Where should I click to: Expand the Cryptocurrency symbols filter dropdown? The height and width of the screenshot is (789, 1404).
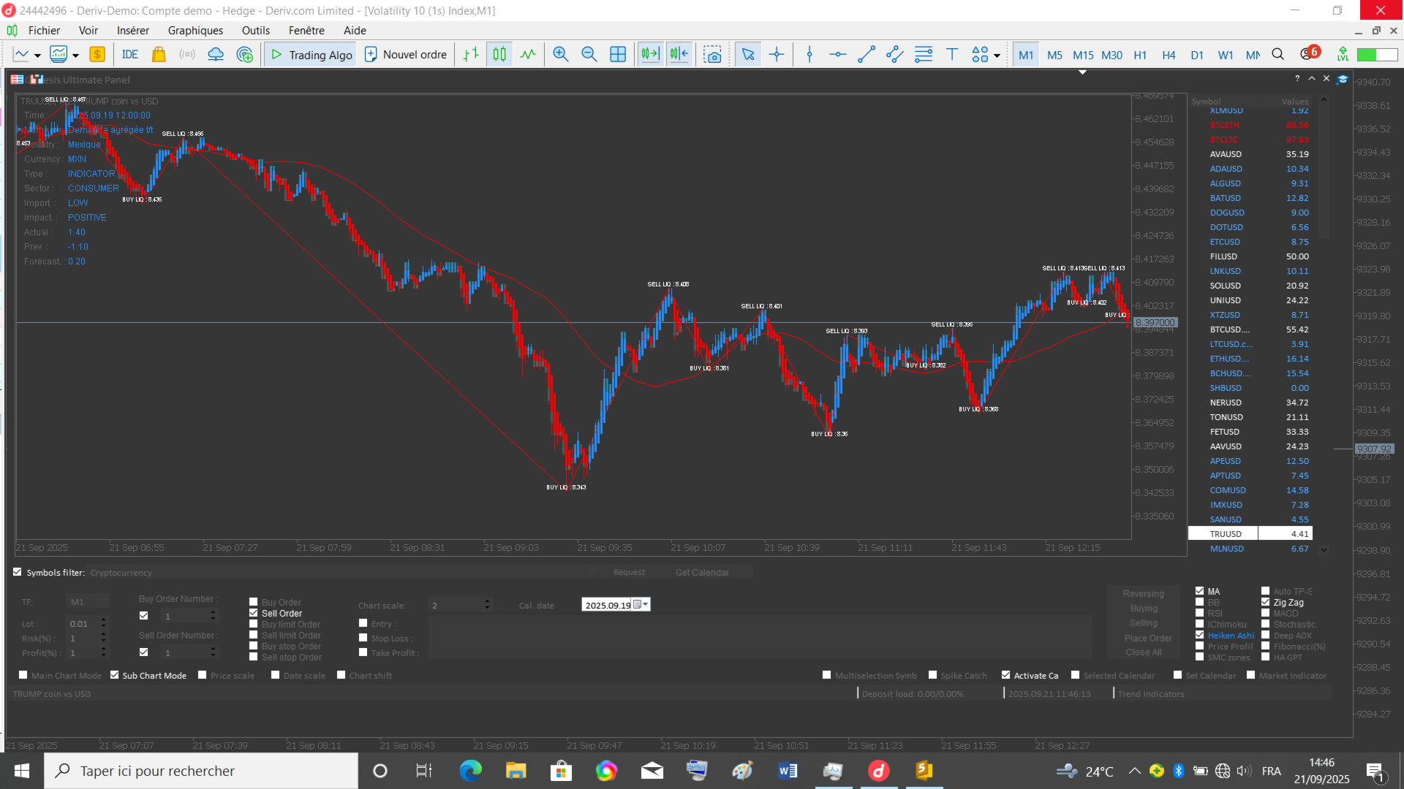(x=592, y=572)
